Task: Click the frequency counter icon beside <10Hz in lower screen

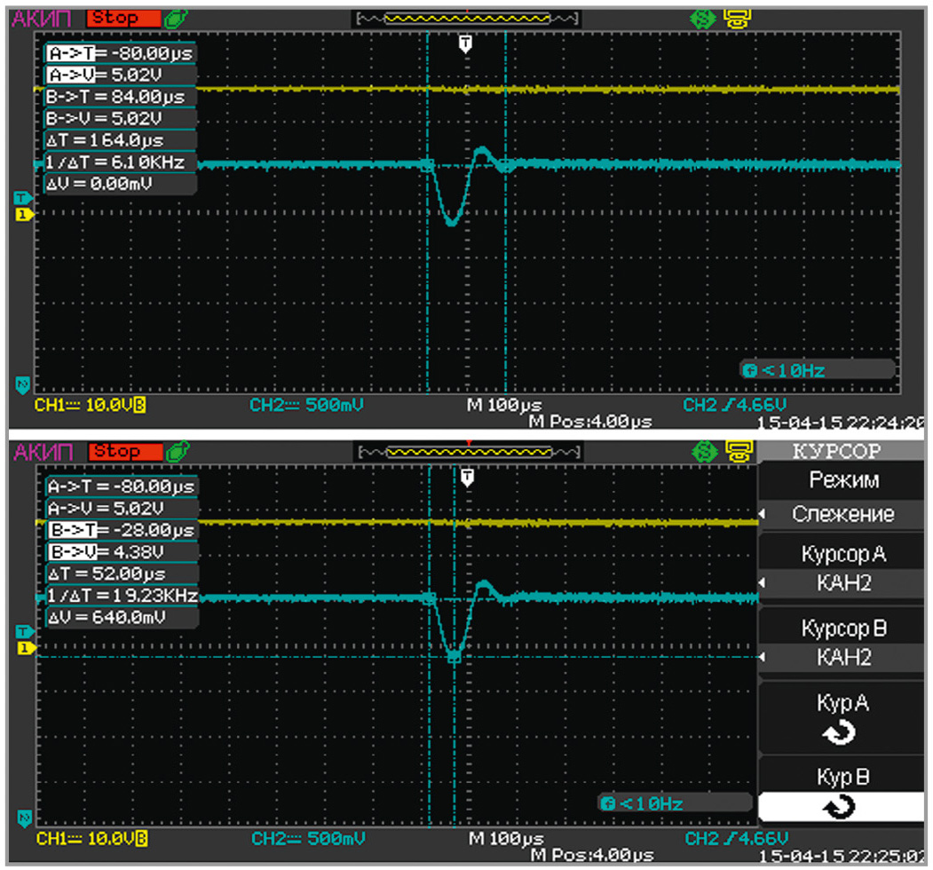Action: (x=607, y=804)
